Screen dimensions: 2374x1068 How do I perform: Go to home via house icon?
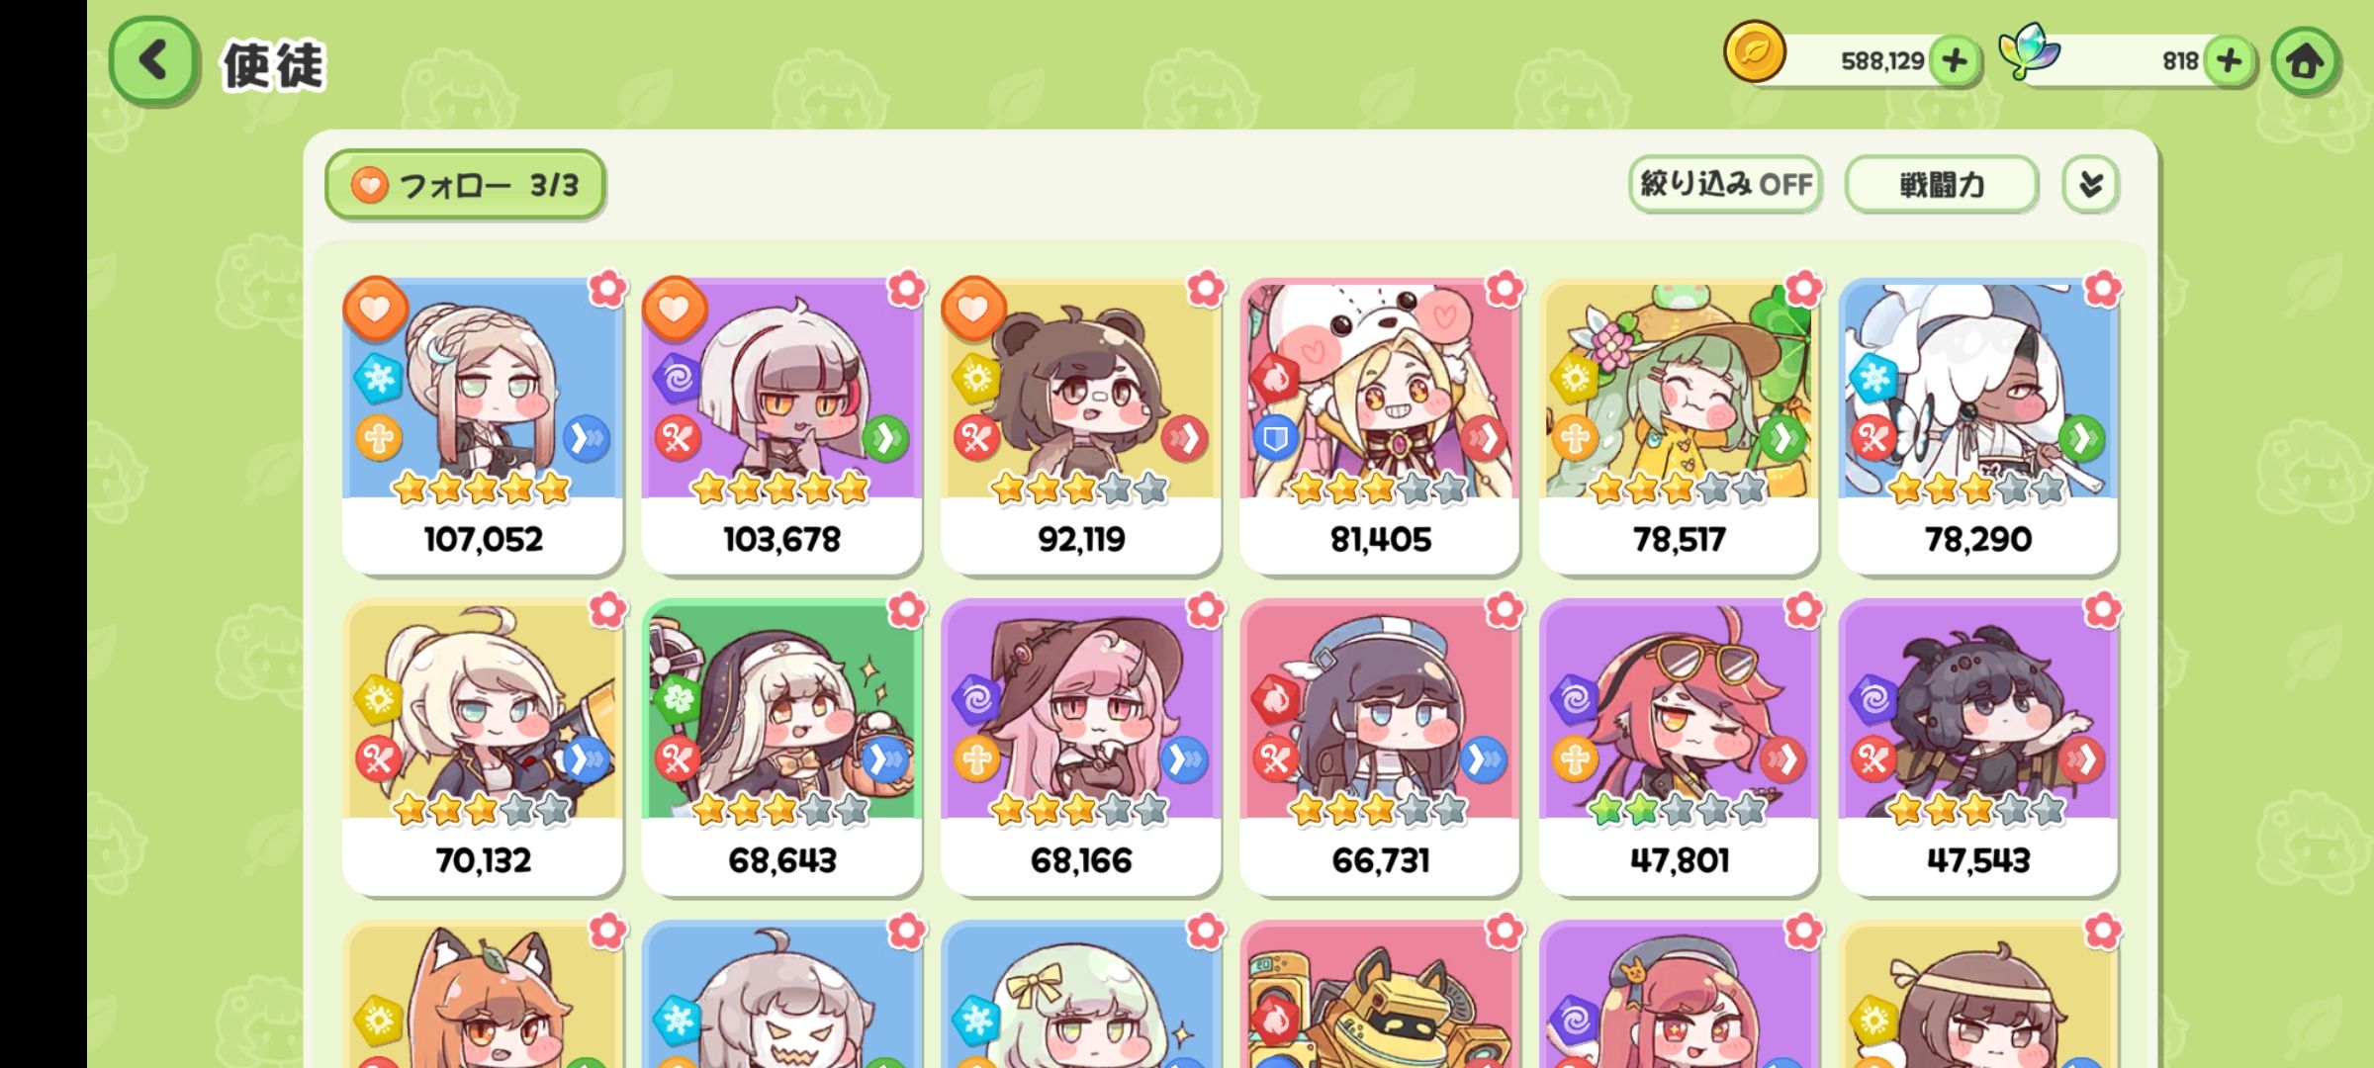(x=2305, y=62)
